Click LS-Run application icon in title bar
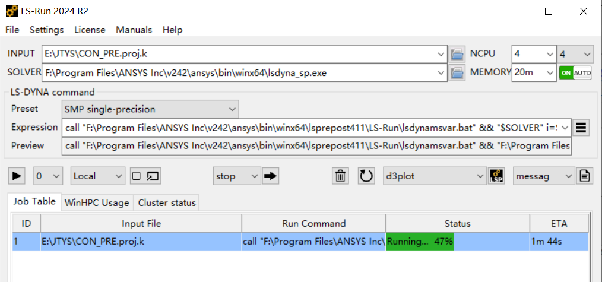Viewport: 602px width, 282px height. pos(12,11)
